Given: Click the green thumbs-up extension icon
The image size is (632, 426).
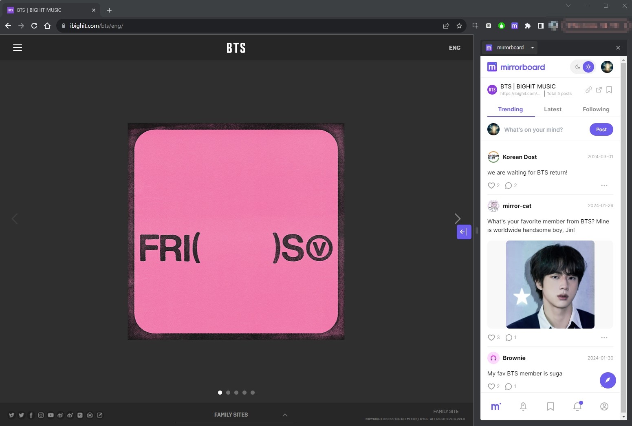Looking at the screenshot, I should click(x=502, y=26).
